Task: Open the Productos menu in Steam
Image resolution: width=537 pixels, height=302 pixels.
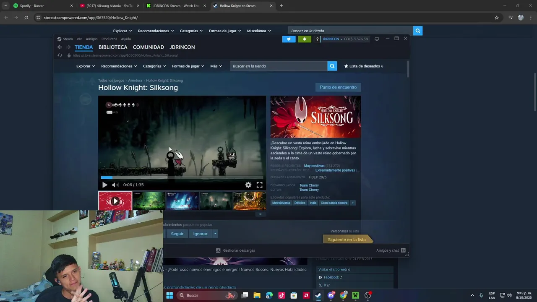Action: (109, 39)
